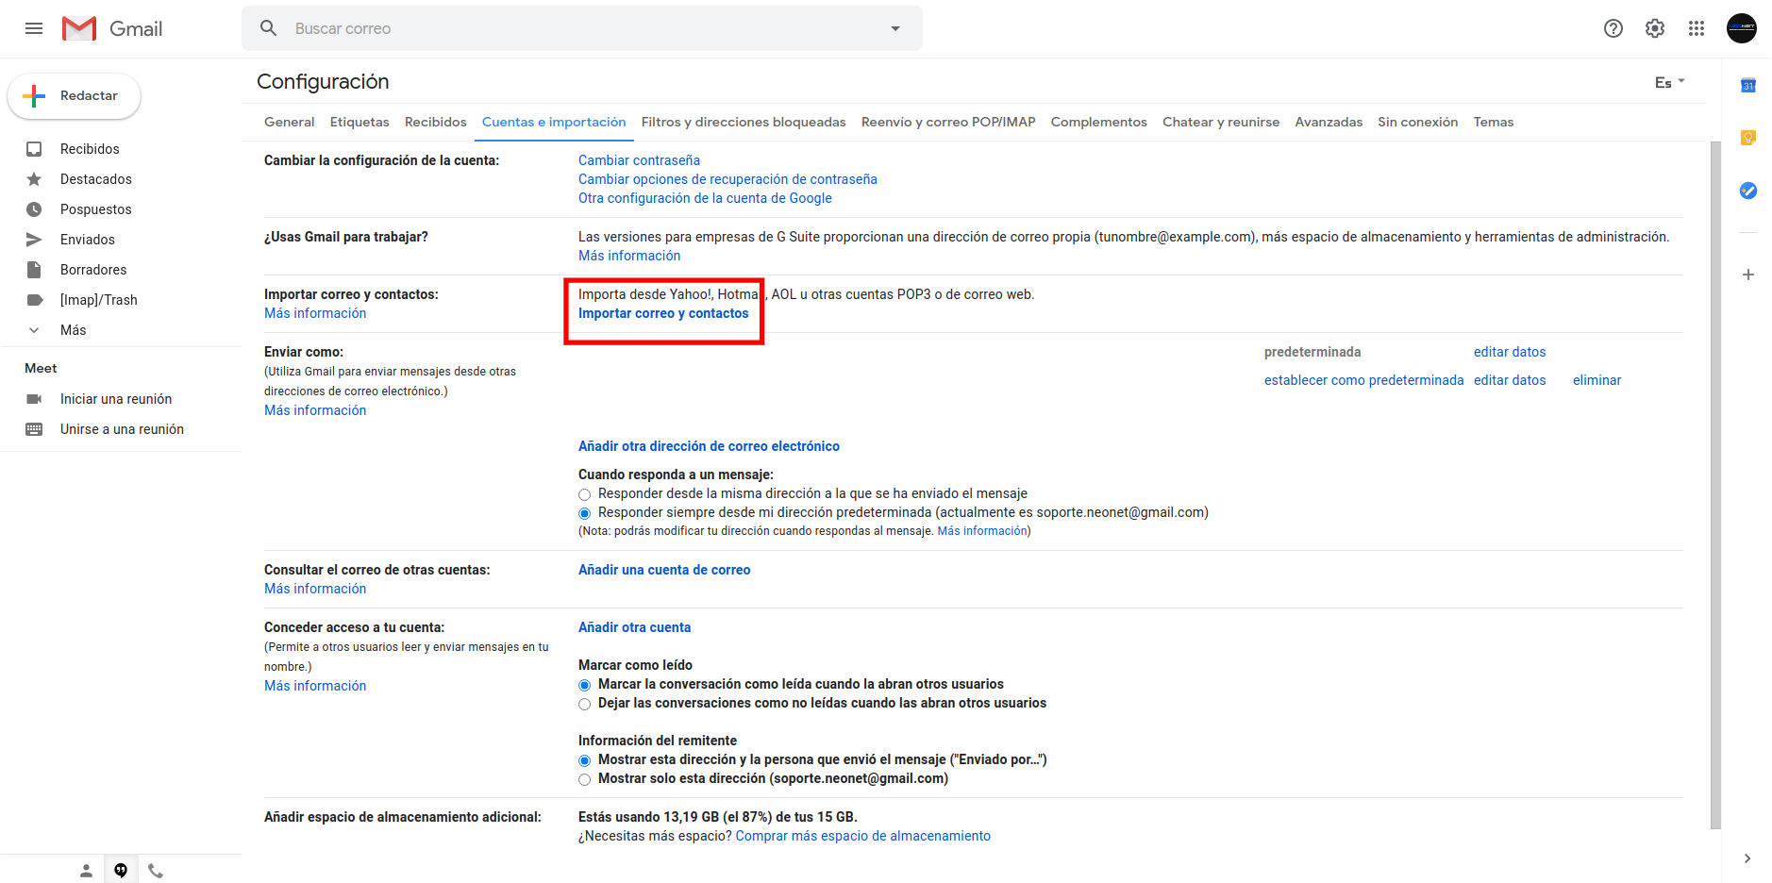Open search options dropdown arrow
The width and height of the screenshot is (1772, 883).
click(894, 28)
